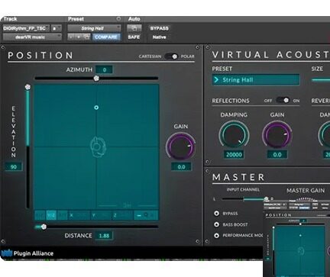Screen dimensions: 330x277
Task: Click the round settings icon beside the Preset label
Action: pos(118,19)
